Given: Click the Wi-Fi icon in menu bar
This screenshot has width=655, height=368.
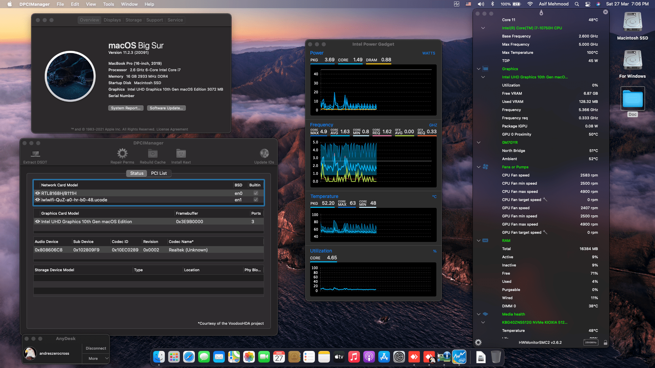Looking at the screenshot, I should tap(530, 4).
